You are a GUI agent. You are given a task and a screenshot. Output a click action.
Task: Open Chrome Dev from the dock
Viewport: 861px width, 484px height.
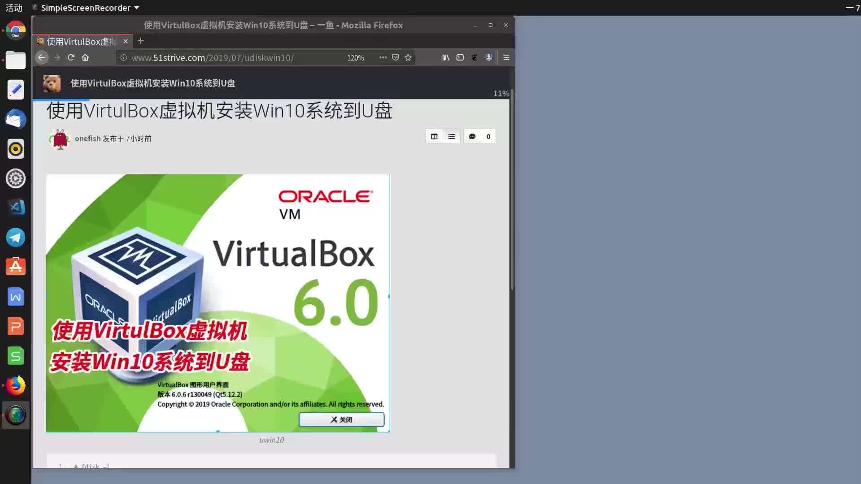[x=16, y=30]
